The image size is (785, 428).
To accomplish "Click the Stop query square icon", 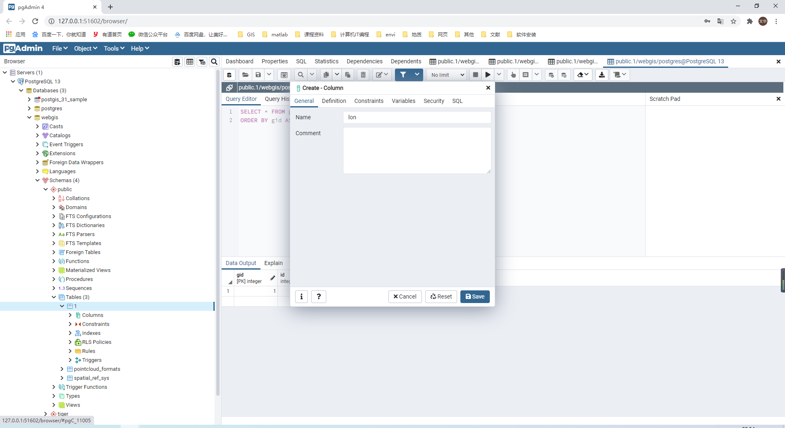I will [475, 75].
